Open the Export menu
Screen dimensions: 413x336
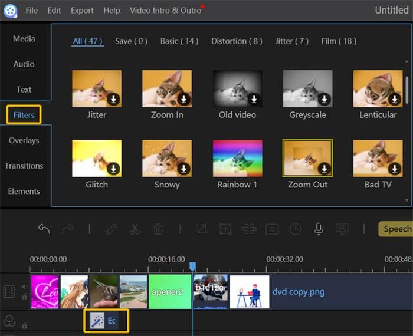click(x=82, y=10)
